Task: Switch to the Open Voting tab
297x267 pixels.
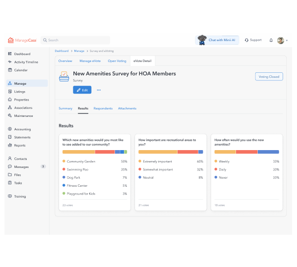Action: tap(117, 61)
